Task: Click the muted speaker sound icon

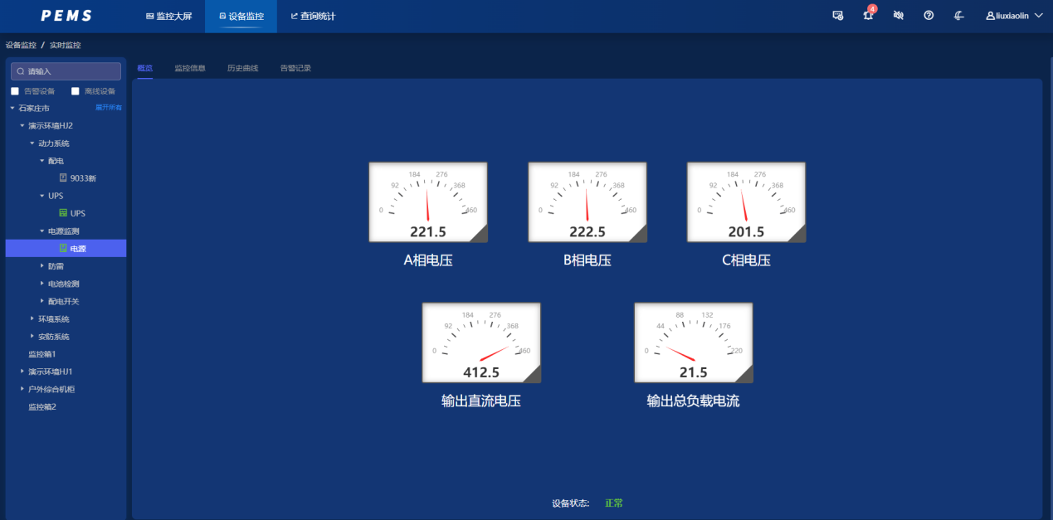Action: 898,16
